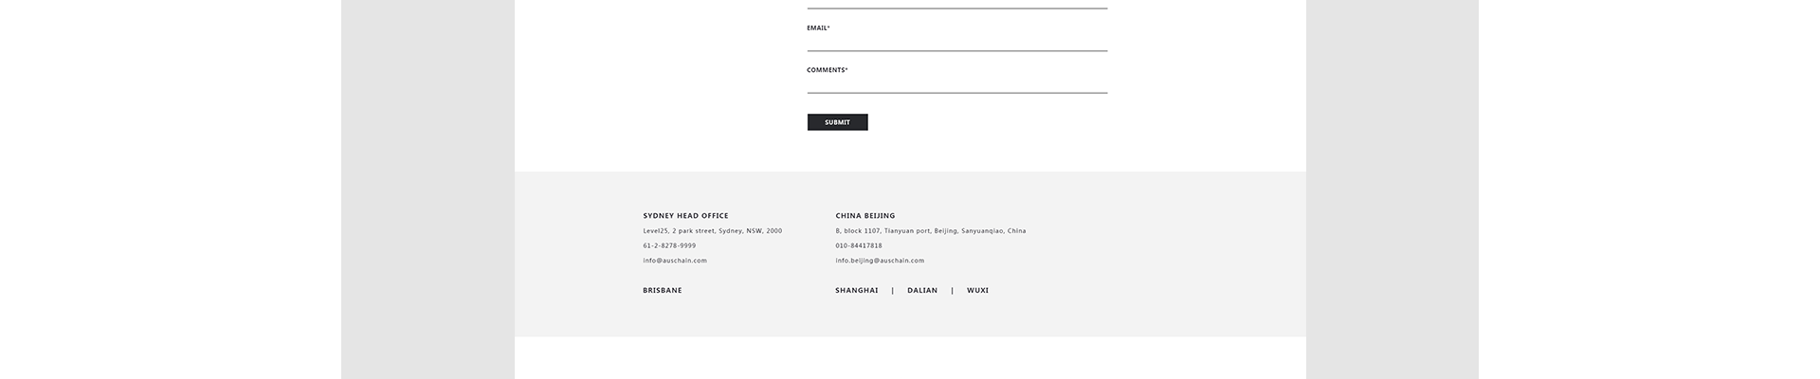Open the Wuxi office link

point(977,291)
